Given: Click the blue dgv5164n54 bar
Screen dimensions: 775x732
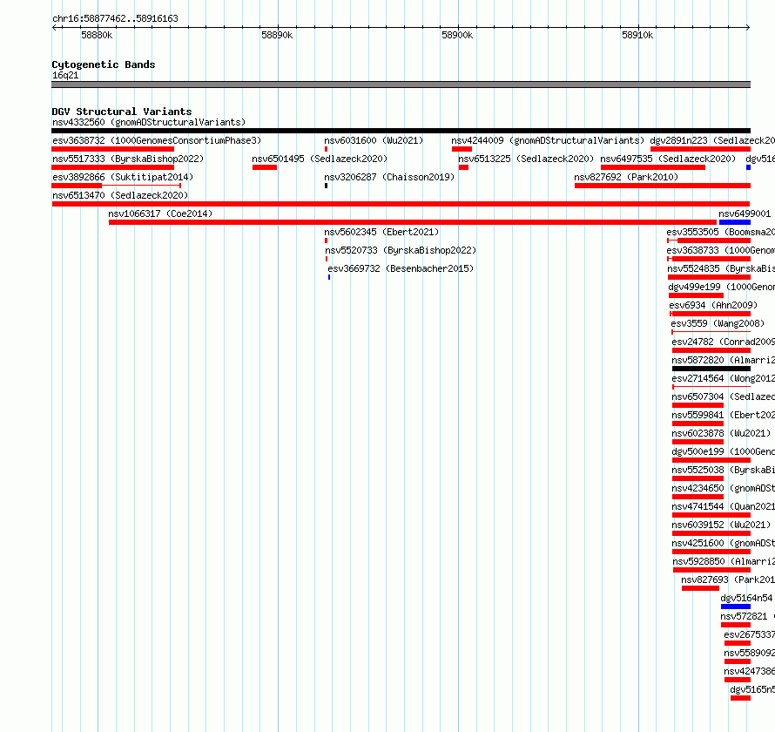Looking at the screenshot, I should 736,607.
